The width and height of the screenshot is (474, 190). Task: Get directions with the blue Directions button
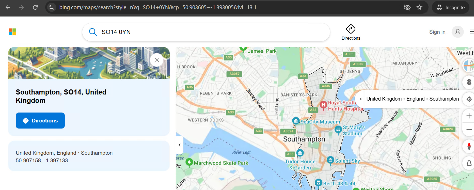click(40, 120)
